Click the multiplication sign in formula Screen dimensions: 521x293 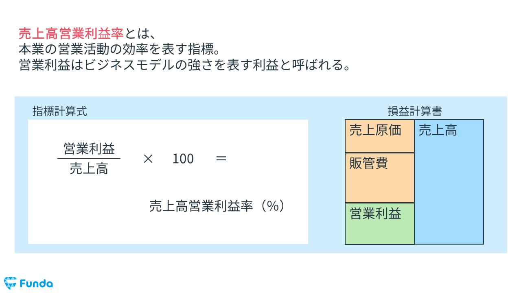point(148,159)
